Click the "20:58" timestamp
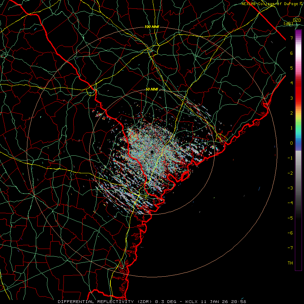304x304 pixels. click(239, 302)
